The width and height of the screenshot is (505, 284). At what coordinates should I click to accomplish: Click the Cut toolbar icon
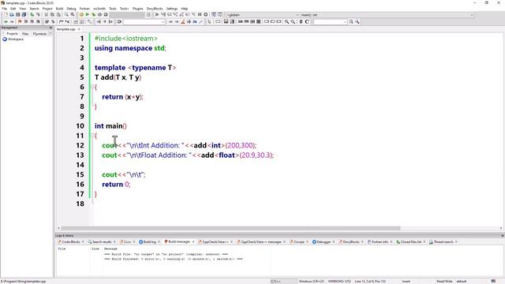click(x=46, y=15)
